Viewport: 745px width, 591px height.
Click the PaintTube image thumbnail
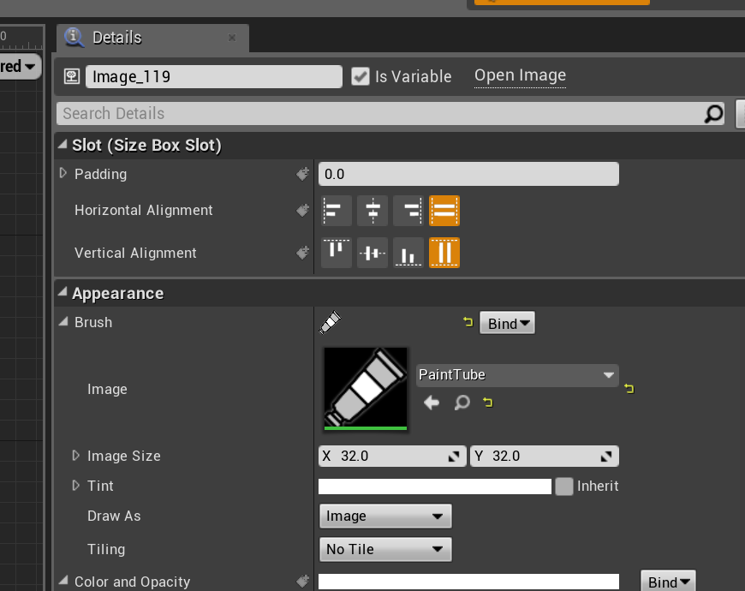coord(366,389)
